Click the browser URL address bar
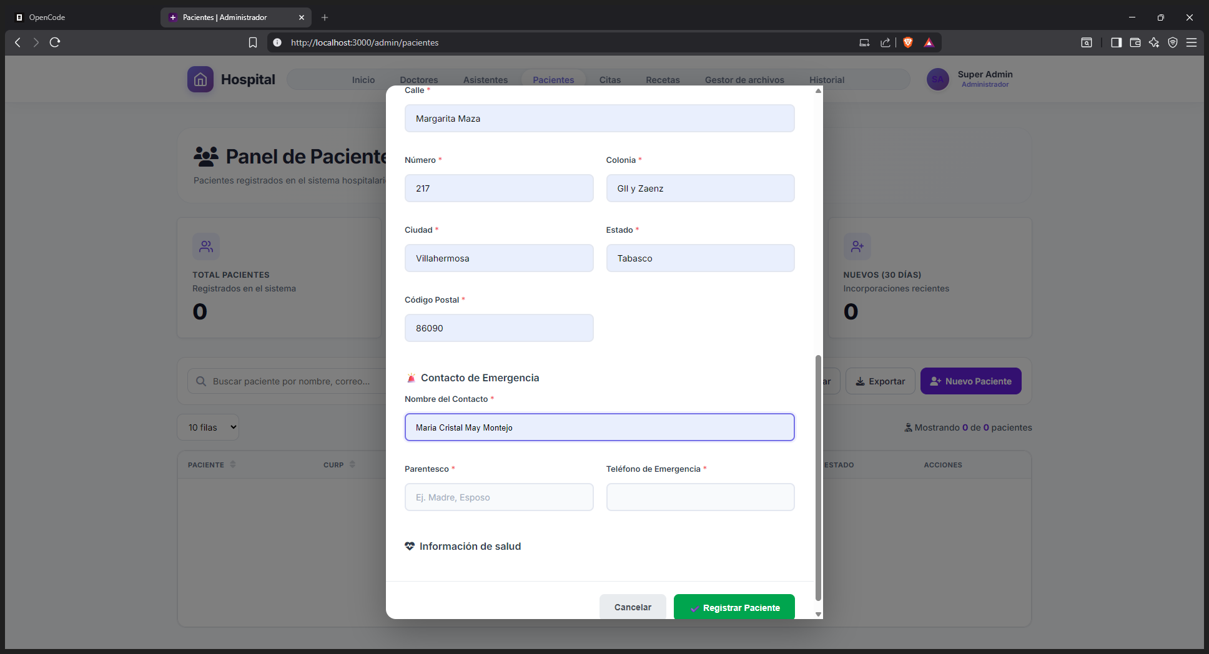Viewport: 1209px width, 654px height. pyautogui.click(x=562, y=42)
